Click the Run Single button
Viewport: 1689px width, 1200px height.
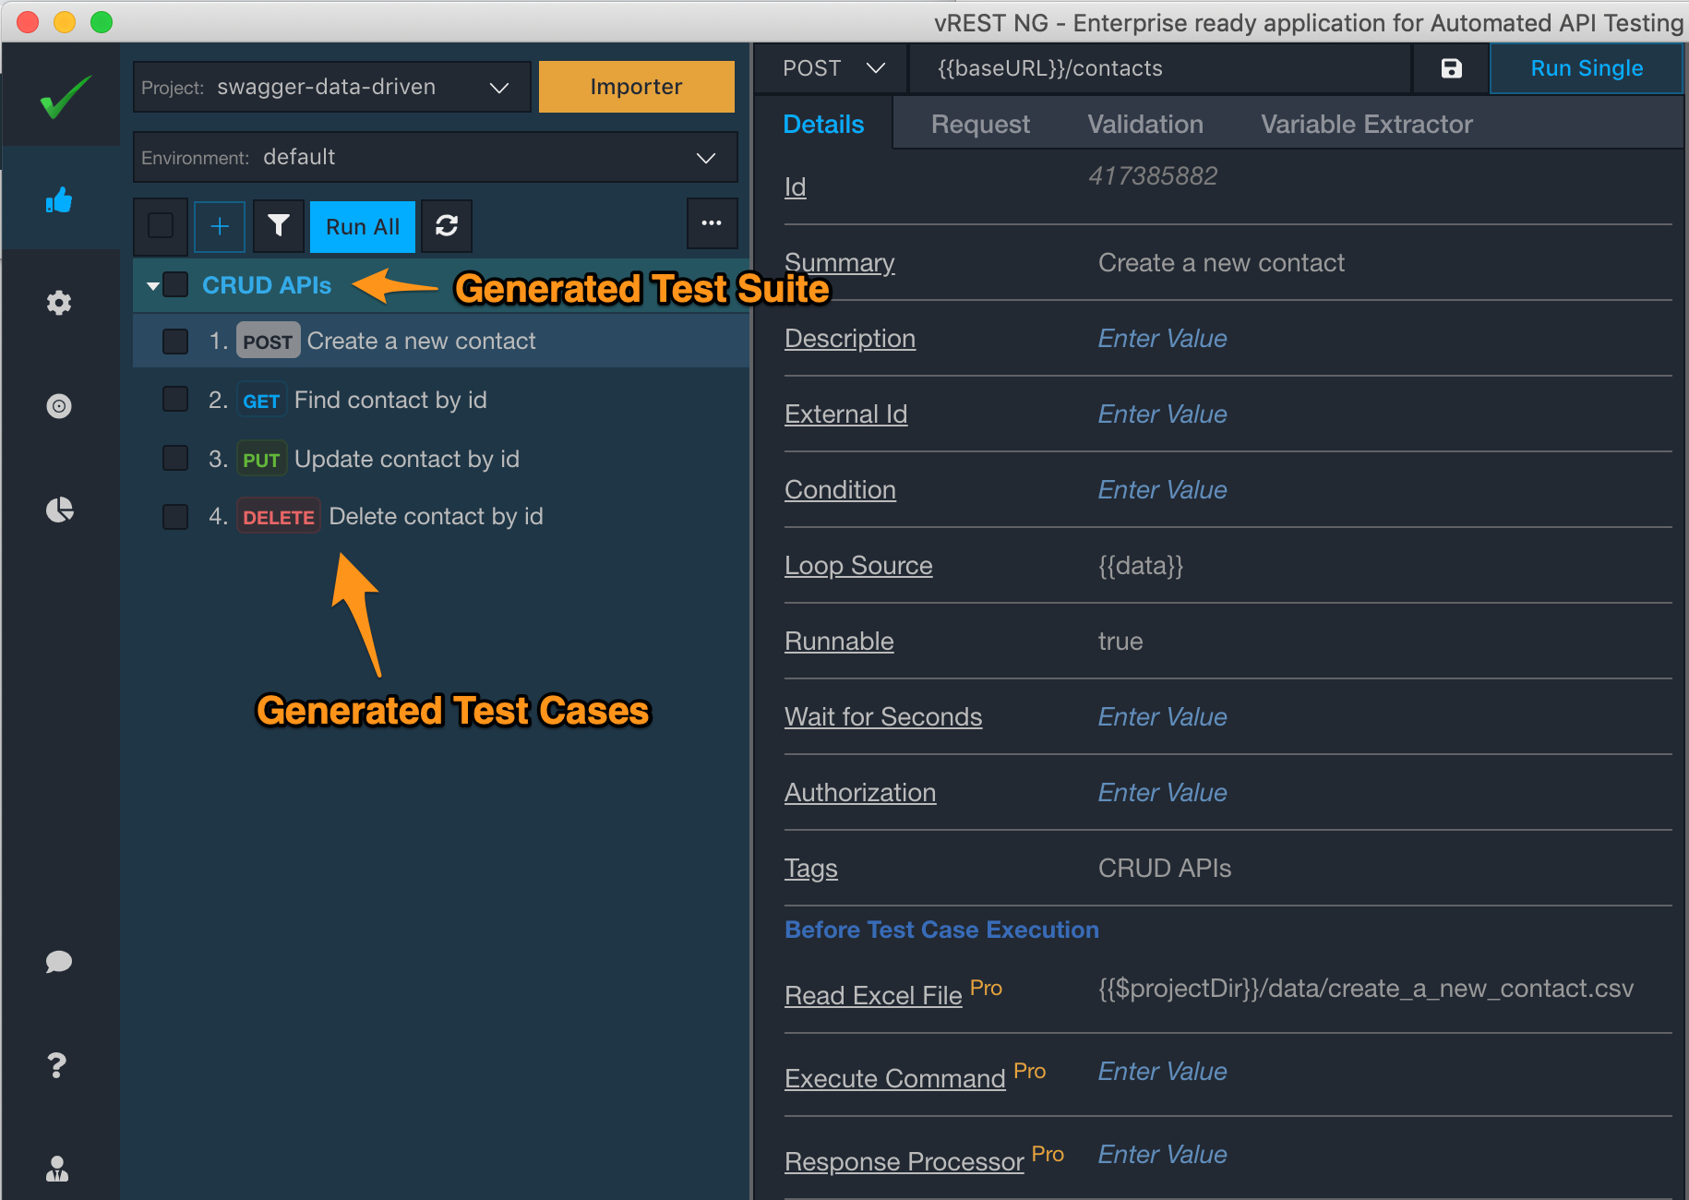(1586, 68)
